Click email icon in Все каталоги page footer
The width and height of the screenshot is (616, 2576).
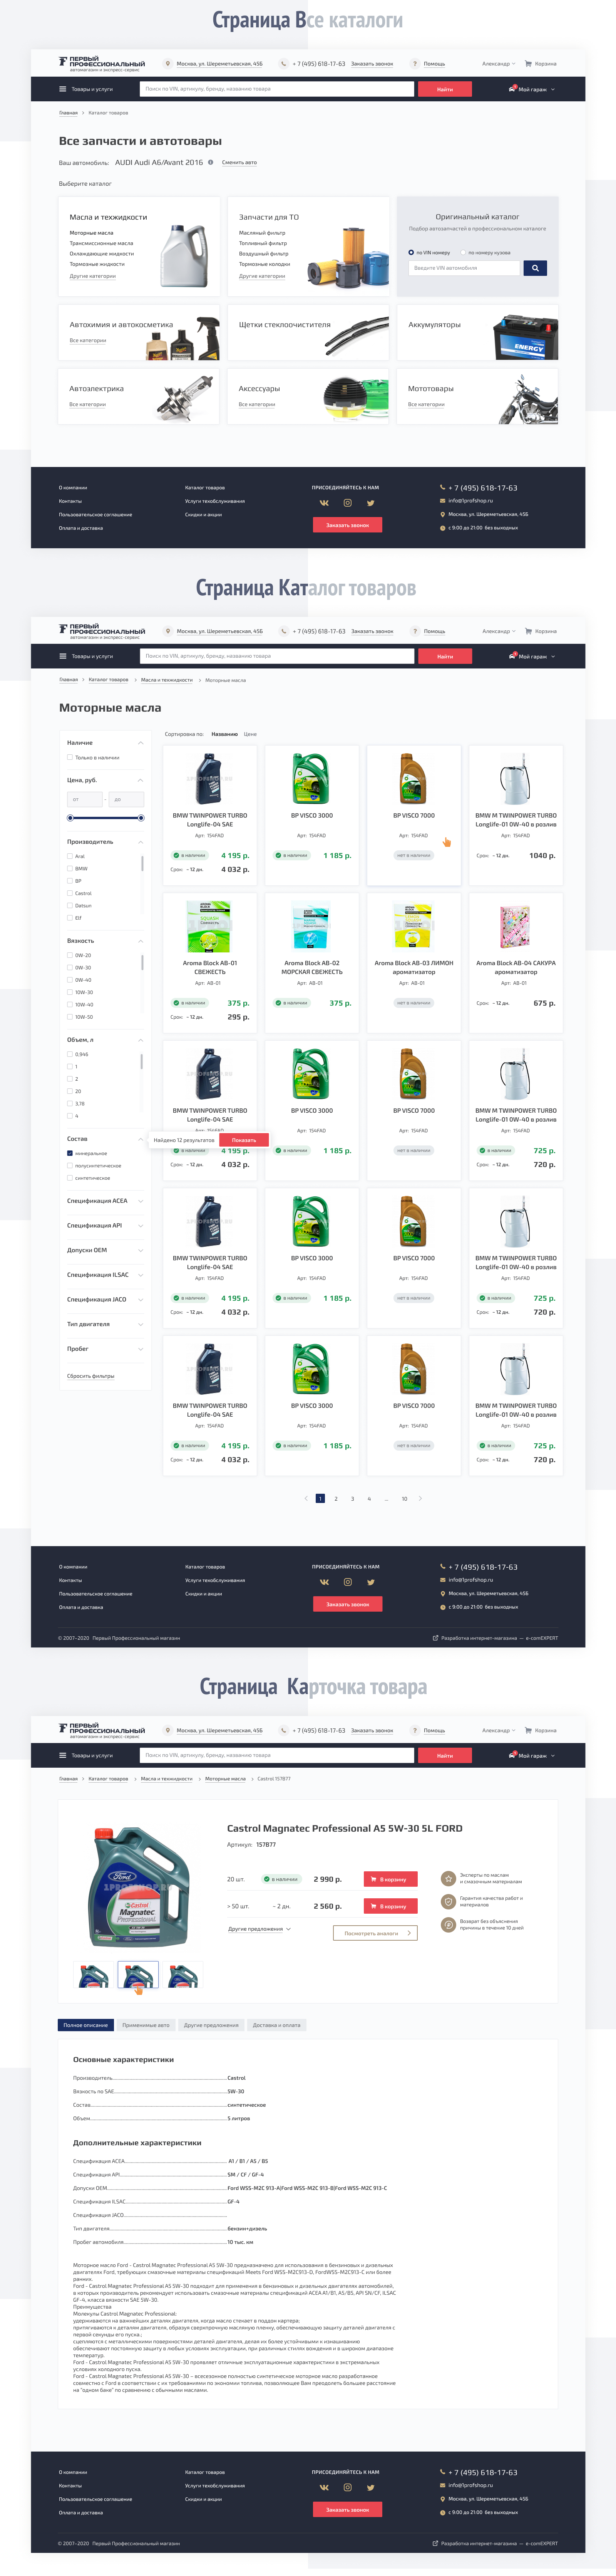point(443,500)
